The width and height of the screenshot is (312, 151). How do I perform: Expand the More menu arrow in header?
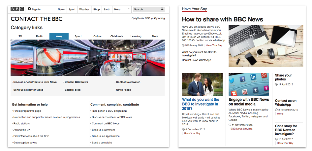[129, 9]
